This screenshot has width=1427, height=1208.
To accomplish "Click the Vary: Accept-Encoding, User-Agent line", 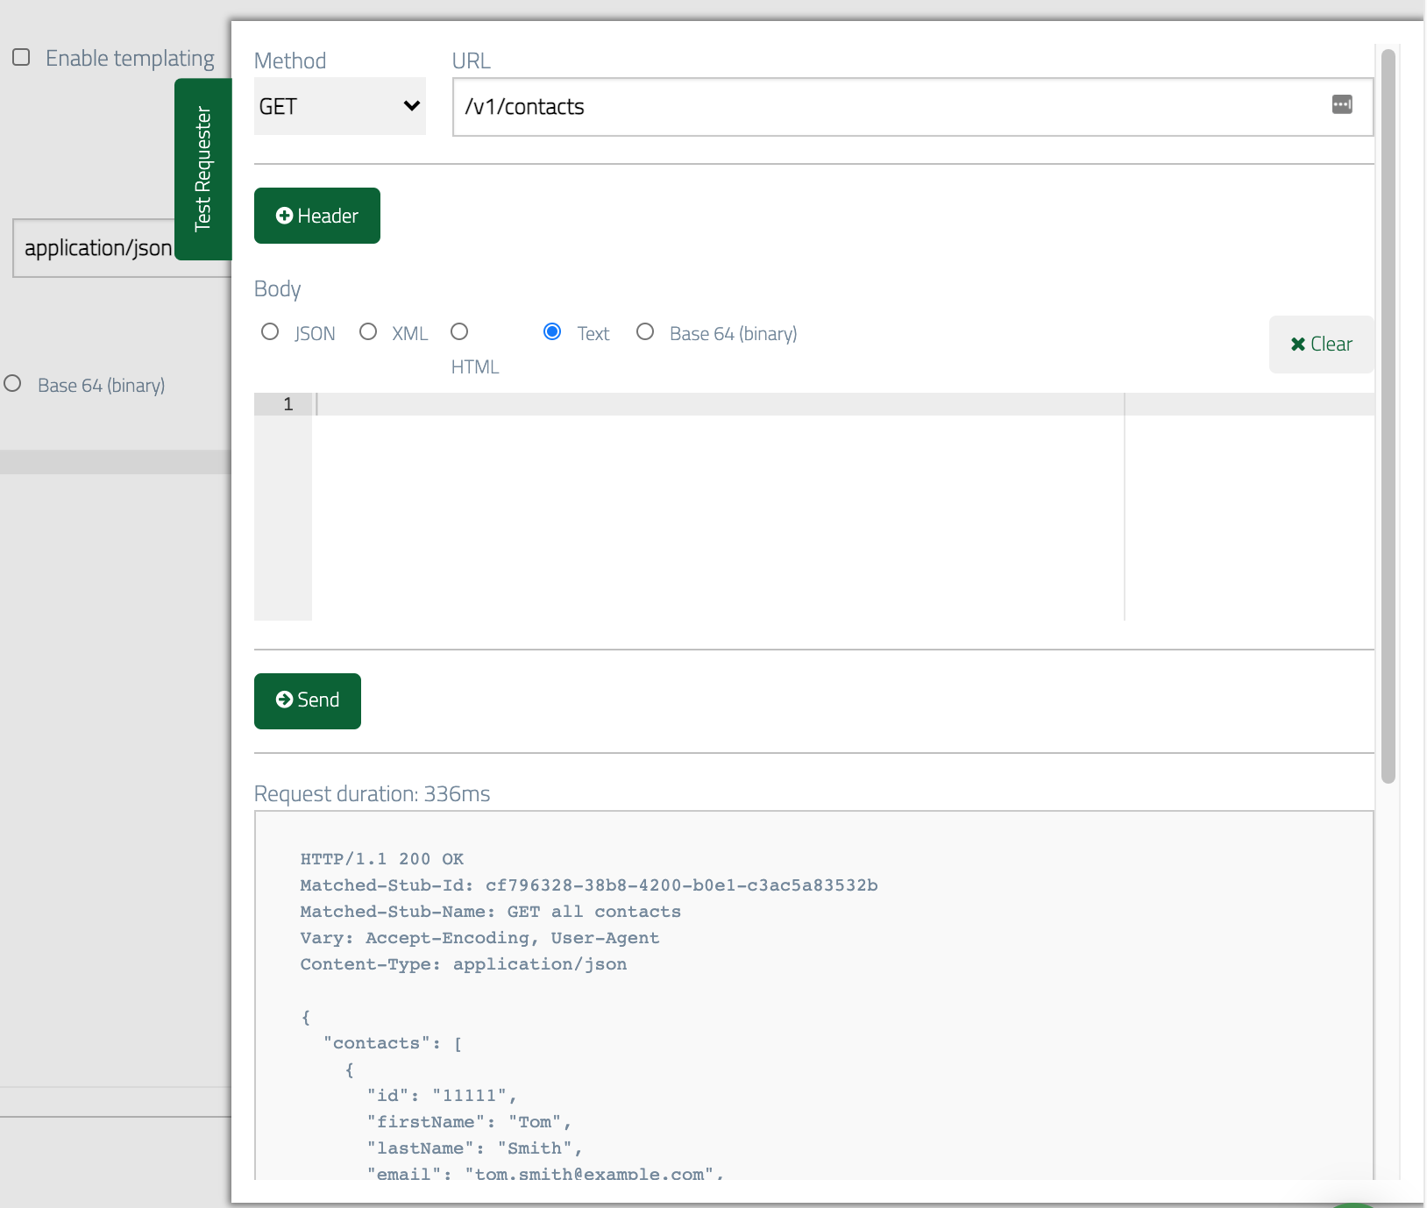I will point(479,938).
